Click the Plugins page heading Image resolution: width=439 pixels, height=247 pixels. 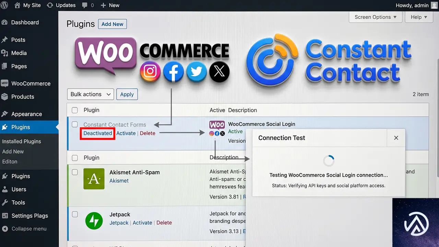[81, 24]
